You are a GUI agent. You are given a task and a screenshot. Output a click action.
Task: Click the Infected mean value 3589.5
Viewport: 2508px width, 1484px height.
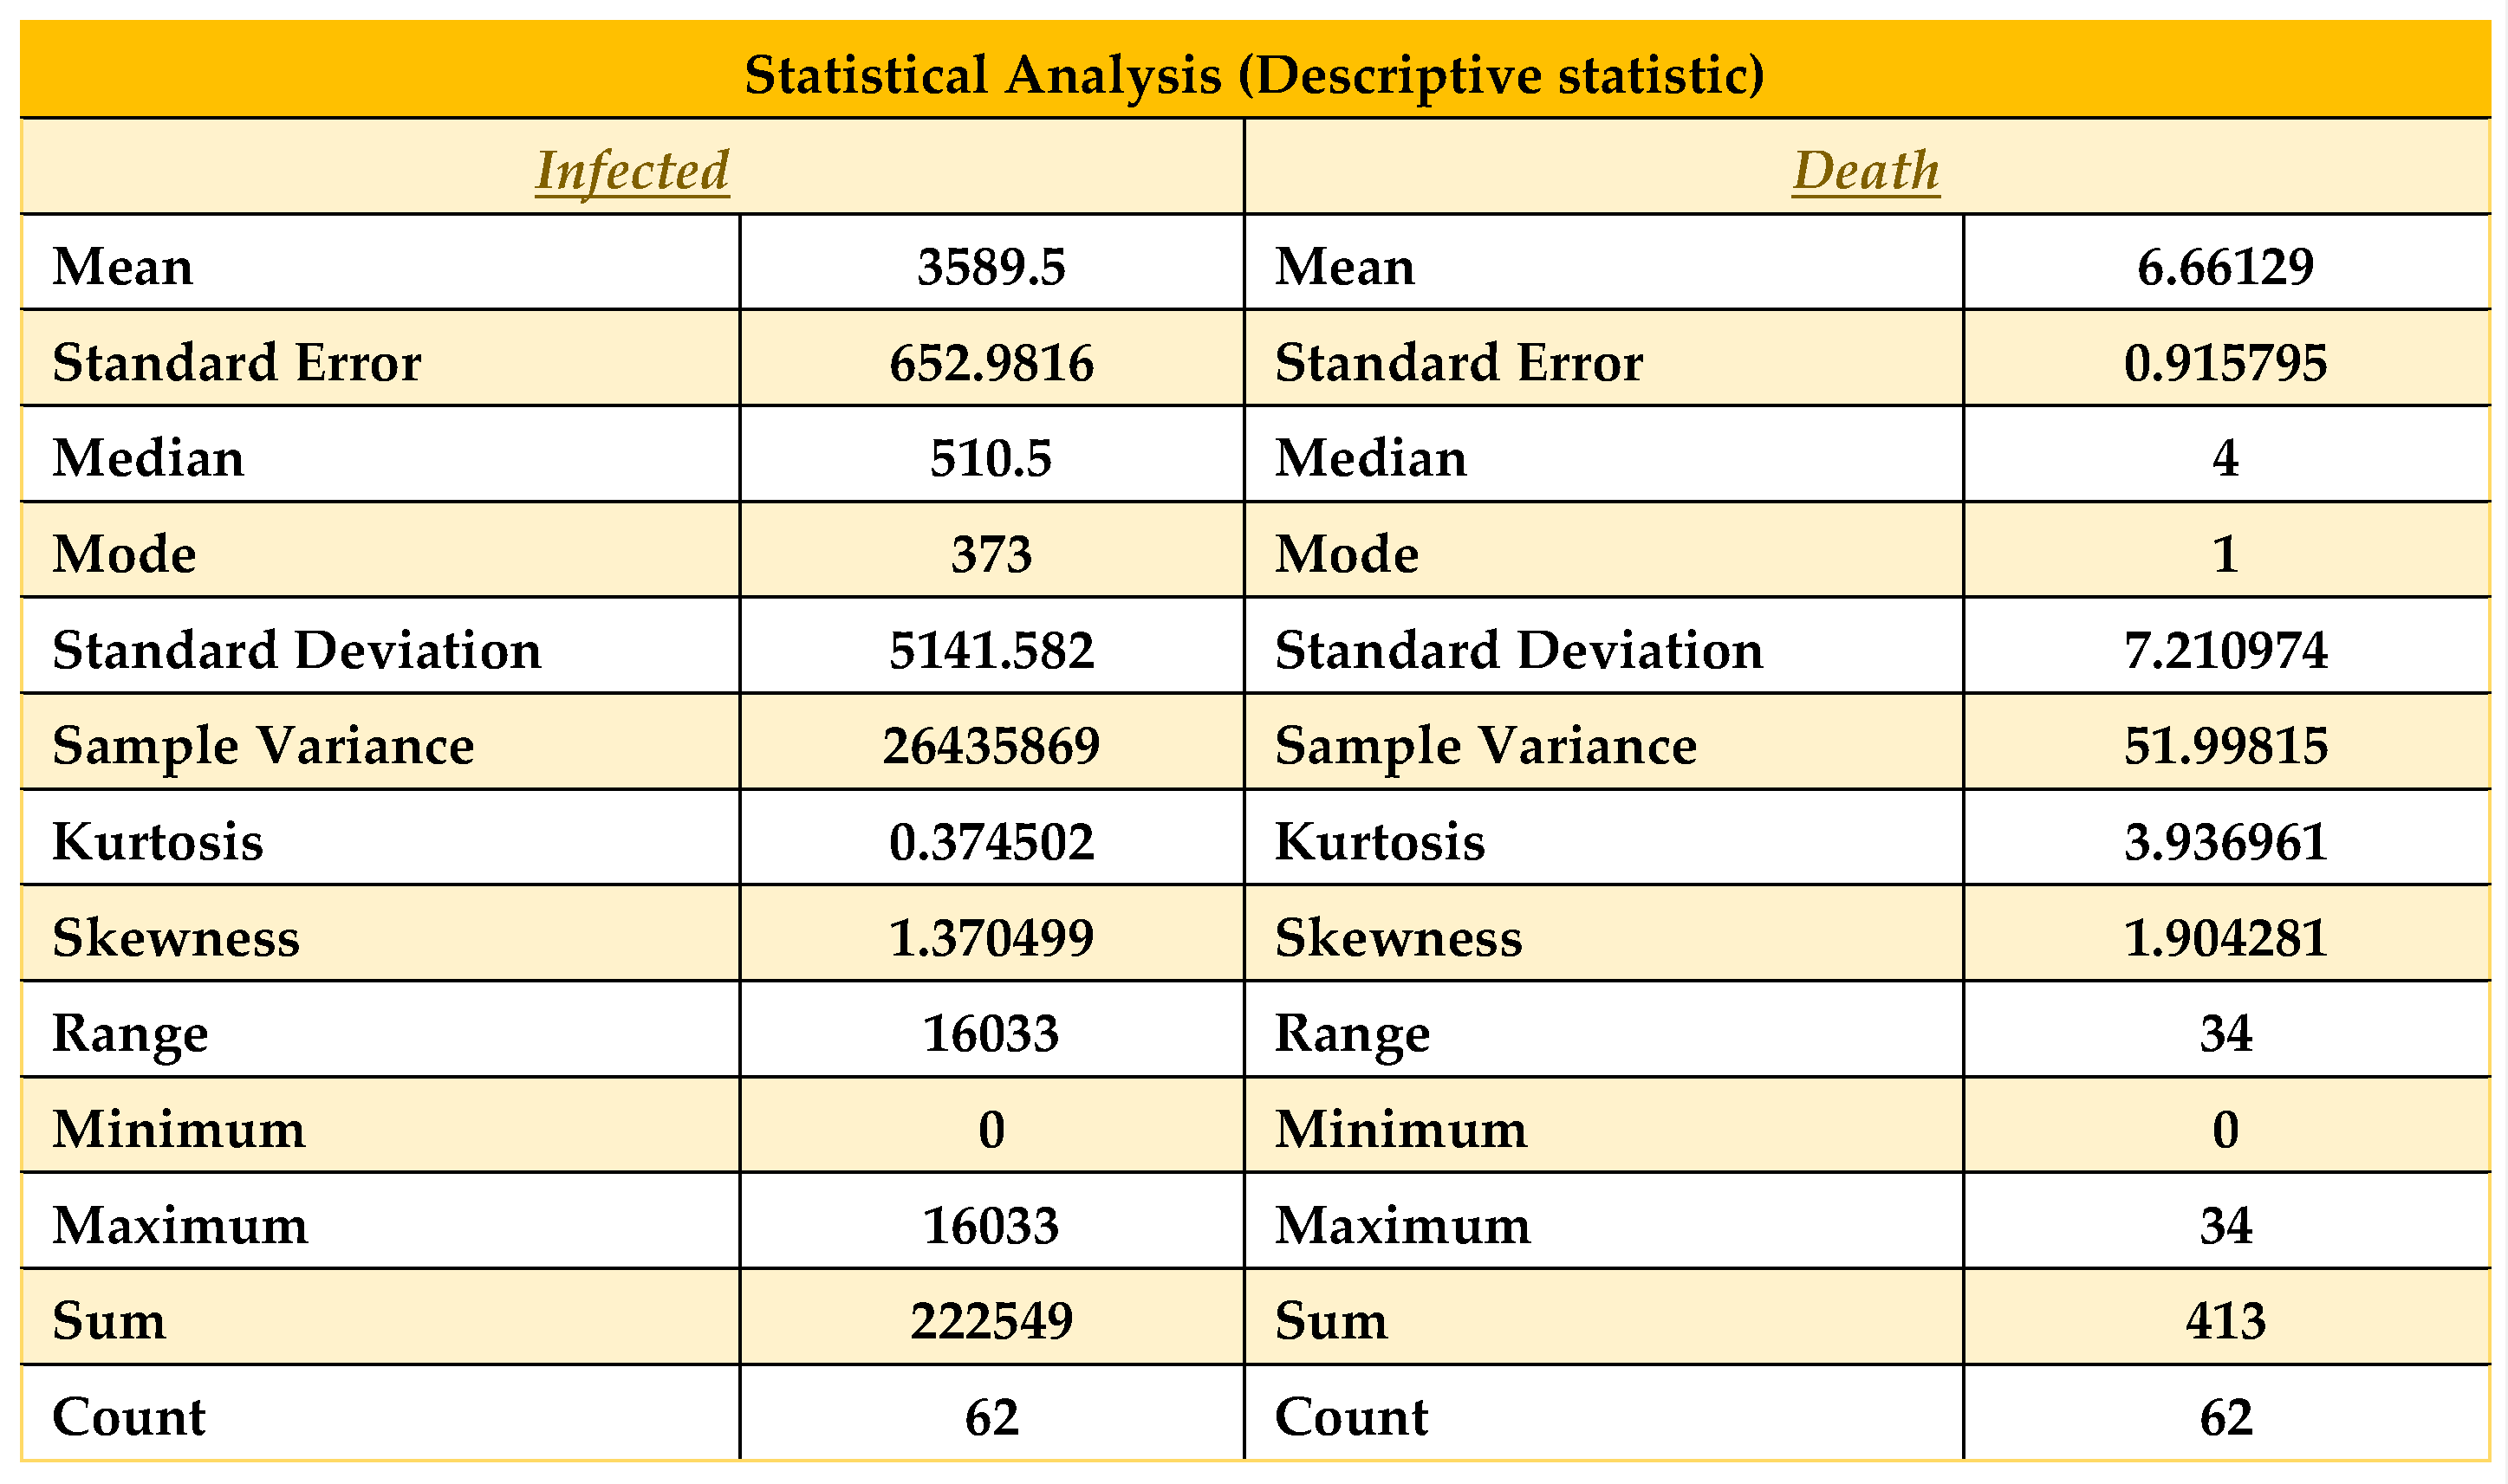click(991, 267)
